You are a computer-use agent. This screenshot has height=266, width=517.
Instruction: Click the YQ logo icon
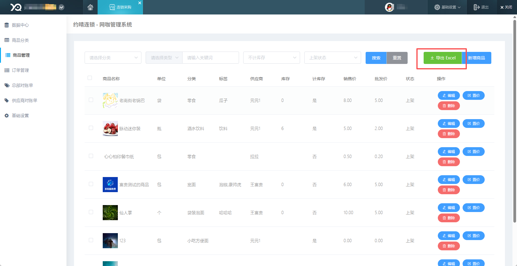16,7
